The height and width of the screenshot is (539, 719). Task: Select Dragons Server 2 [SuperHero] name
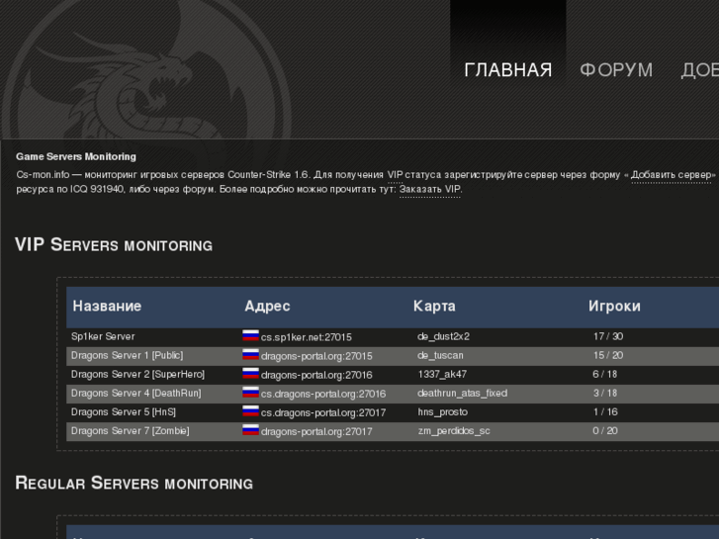click(x=137, y=374)
